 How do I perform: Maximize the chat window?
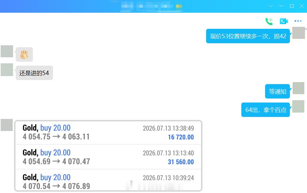point(292,6)
